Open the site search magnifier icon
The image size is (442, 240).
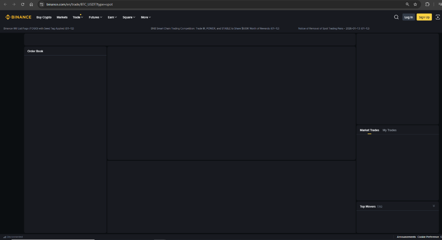396,17
